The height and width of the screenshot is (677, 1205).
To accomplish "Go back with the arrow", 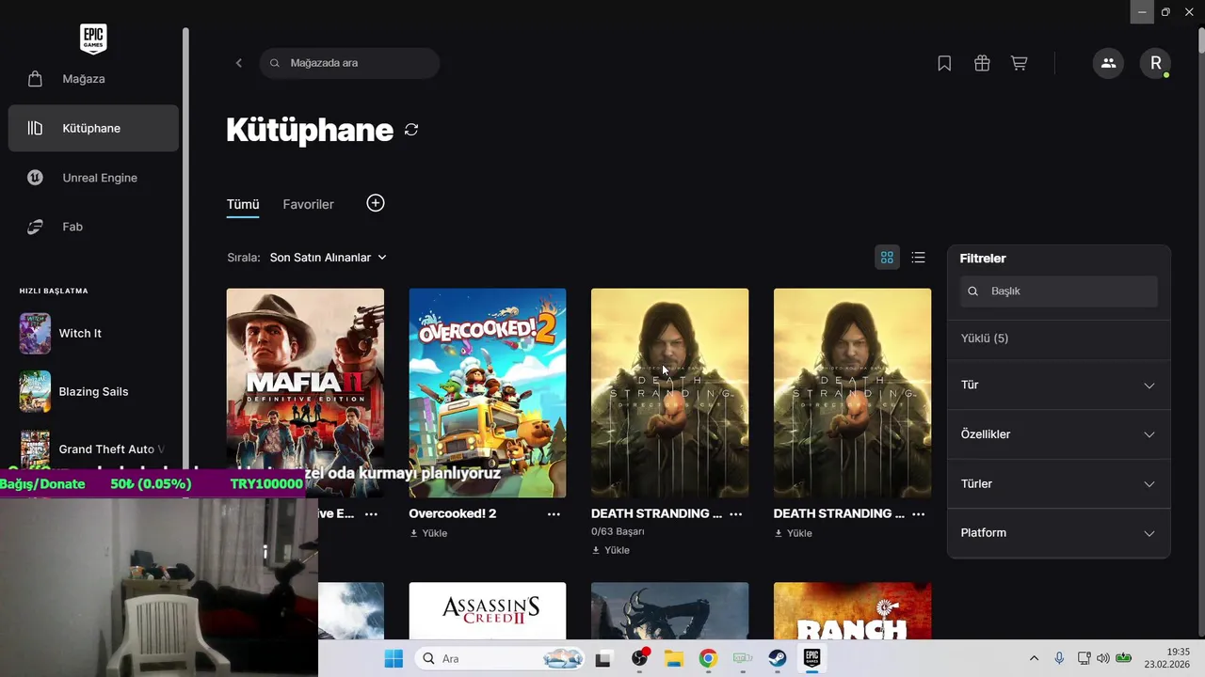I will pos(238,63).
